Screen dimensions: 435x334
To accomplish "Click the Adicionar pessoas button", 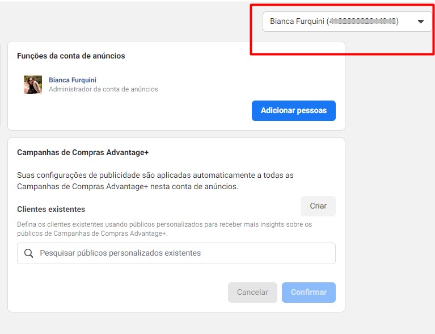I will (x=294, y=111).
